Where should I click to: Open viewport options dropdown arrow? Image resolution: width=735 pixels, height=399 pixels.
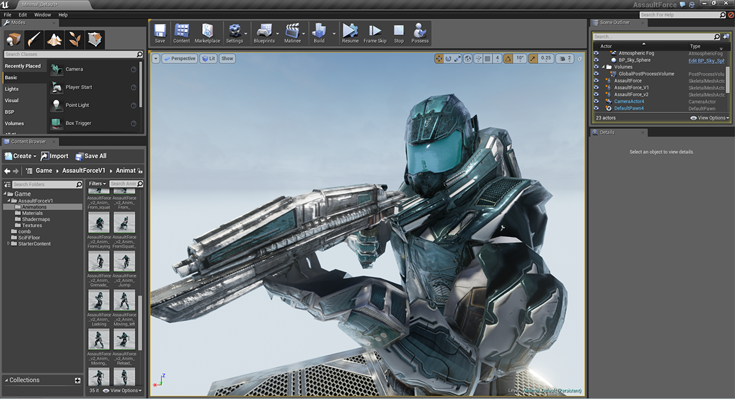point(156,59)
